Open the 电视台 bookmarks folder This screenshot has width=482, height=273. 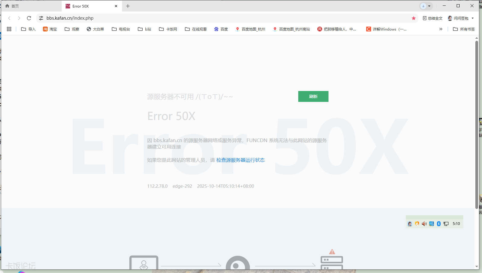click(x=121, y=29)
